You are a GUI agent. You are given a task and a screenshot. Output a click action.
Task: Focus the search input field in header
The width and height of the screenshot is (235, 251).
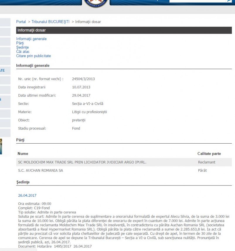[198, 1]
